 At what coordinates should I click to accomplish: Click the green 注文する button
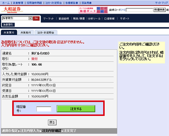pos(76,109)
